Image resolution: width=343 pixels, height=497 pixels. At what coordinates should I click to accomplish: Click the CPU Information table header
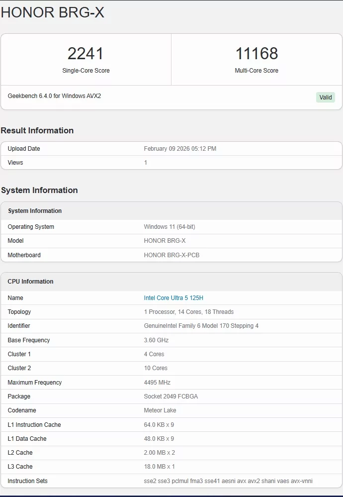click(30, 282)
